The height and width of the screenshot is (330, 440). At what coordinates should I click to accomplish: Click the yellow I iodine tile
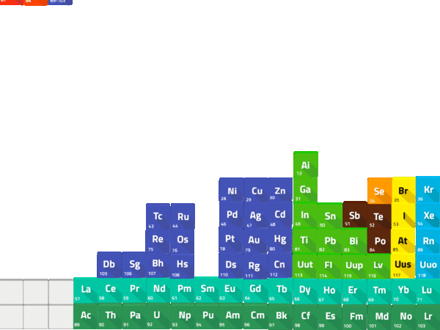click(404, 216)
